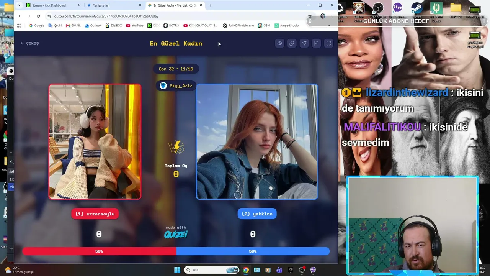The width and height of the screenshot is (490, 276).
Task: Click the blue 50% vote bar
Action: tap(253, 251)
